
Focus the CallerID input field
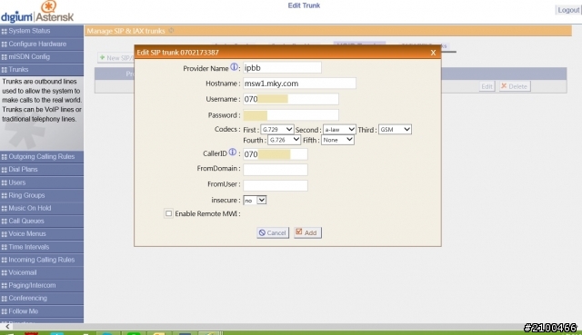point(275,154)
